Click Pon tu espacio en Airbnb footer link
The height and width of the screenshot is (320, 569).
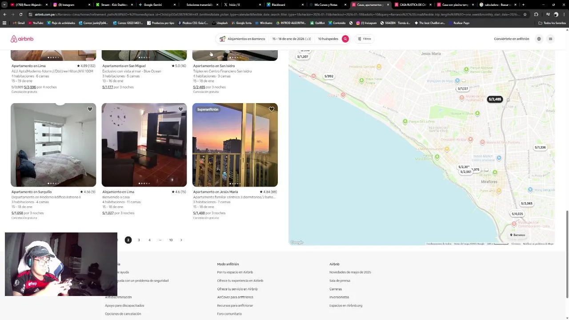point(235,272)
